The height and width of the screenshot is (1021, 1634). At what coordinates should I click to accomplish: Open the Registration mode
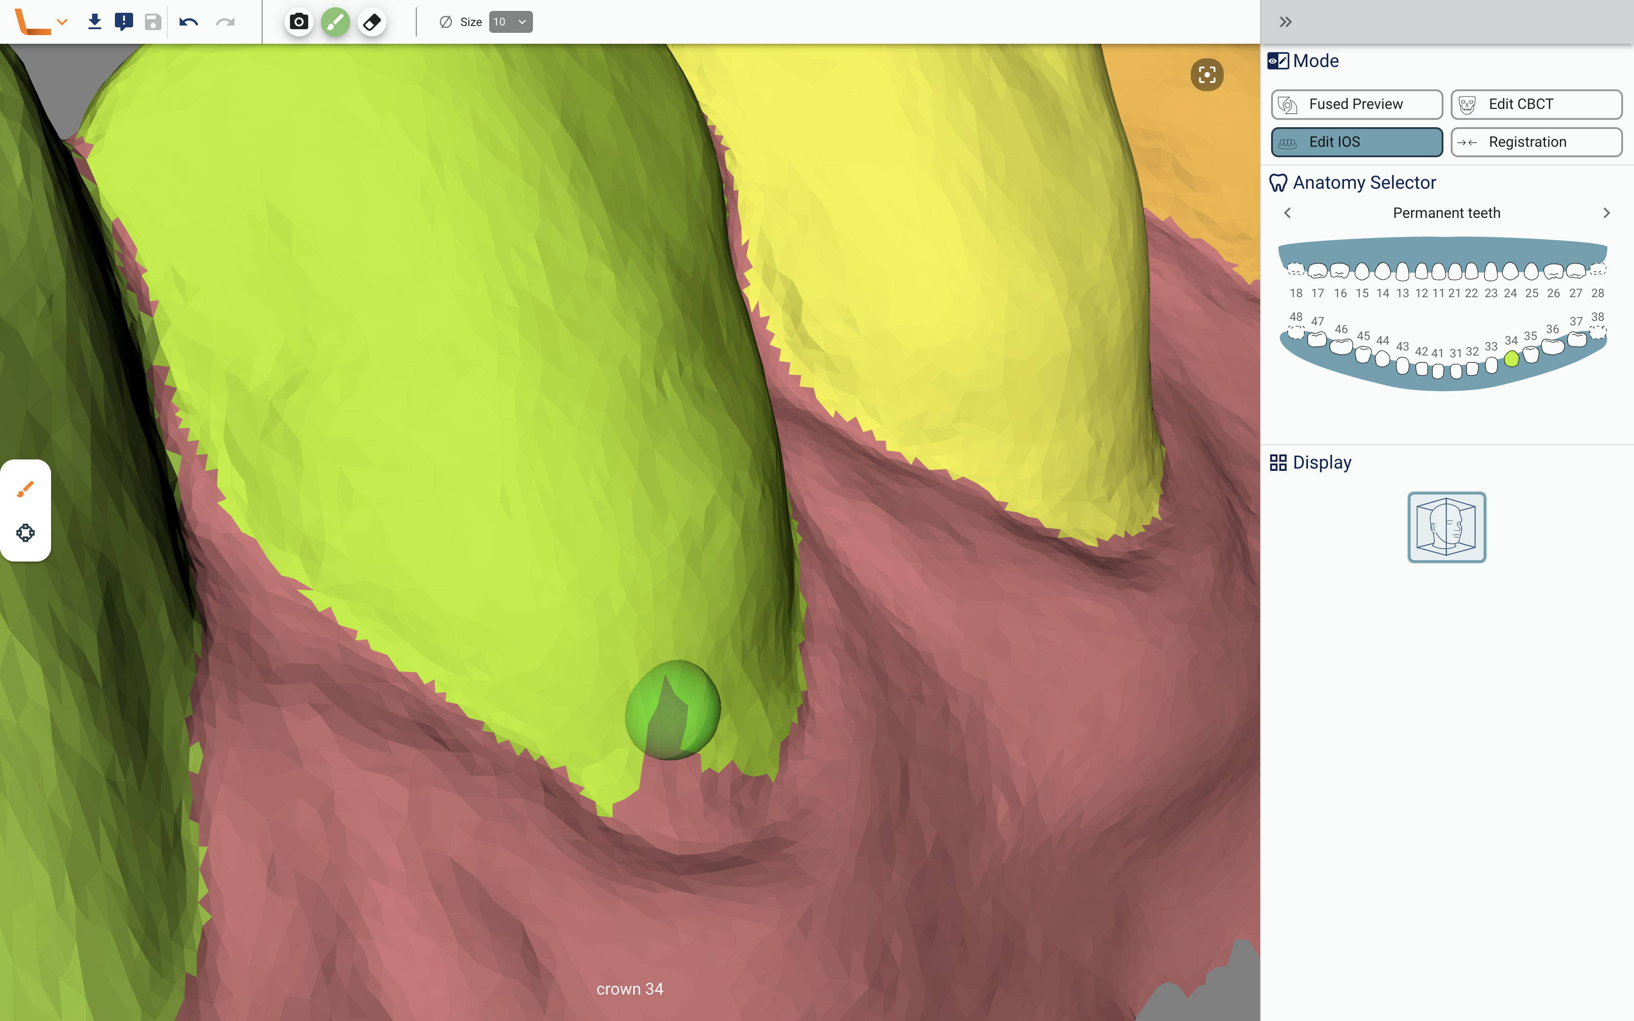tap(1536, 142)
